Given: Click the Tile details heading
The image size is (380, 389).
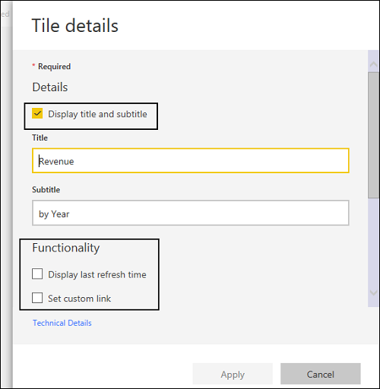Looking at the screenshot, I should [75, 26].
